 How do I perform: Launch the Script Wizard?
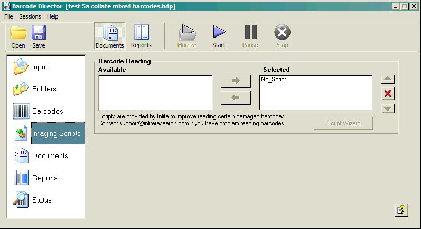343,123
